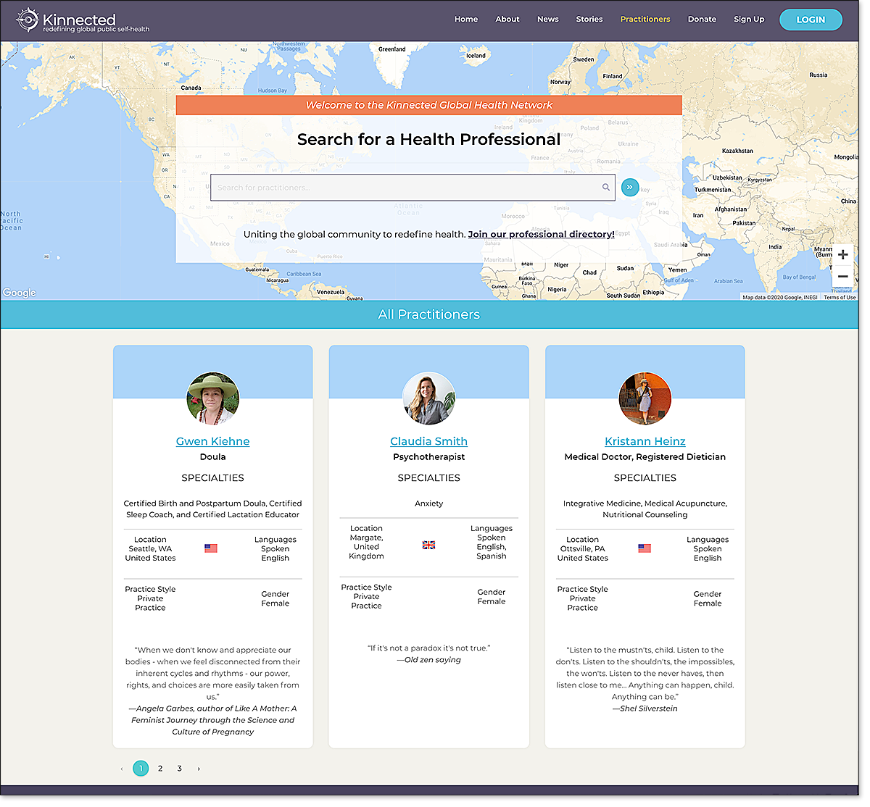Click 'Medical Doctor, Registered Dietician' text

[645, 457]
